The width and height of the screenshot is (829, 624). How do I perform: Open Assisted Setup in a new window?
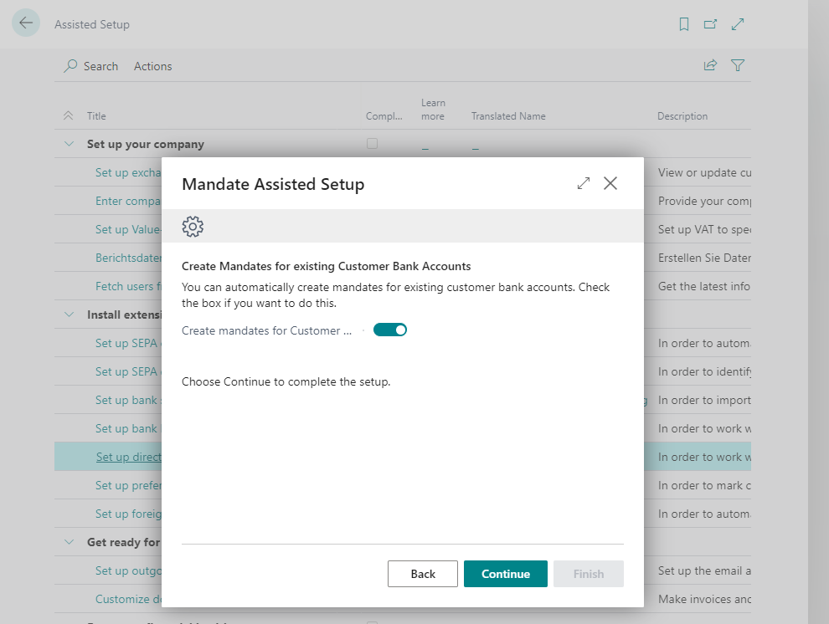(x=711, y=24)
